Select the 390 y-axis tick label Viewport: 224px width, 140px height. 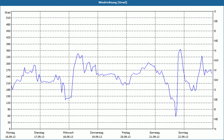coord(8,44)
